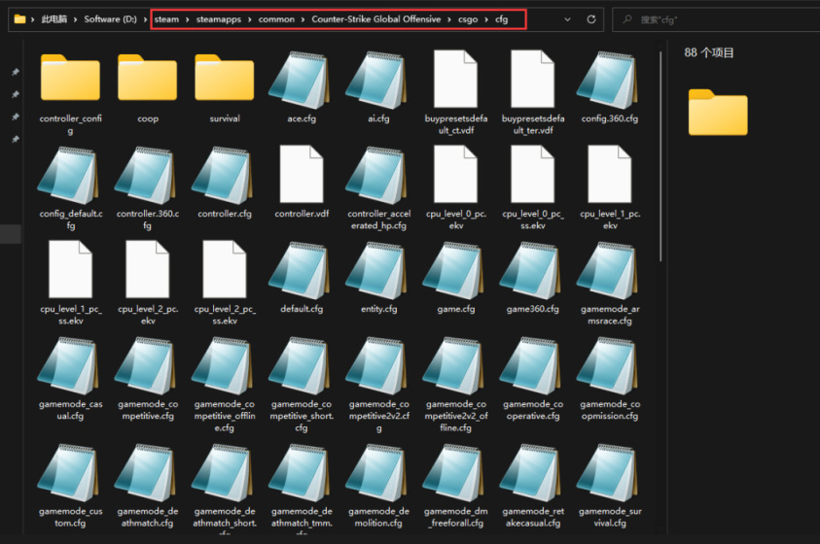This screenshot has height=544, width=820.
Task: Select gamemode_dm_freeforall.cfg file icon
Action: pyautogui.click(x=455, y=473)
